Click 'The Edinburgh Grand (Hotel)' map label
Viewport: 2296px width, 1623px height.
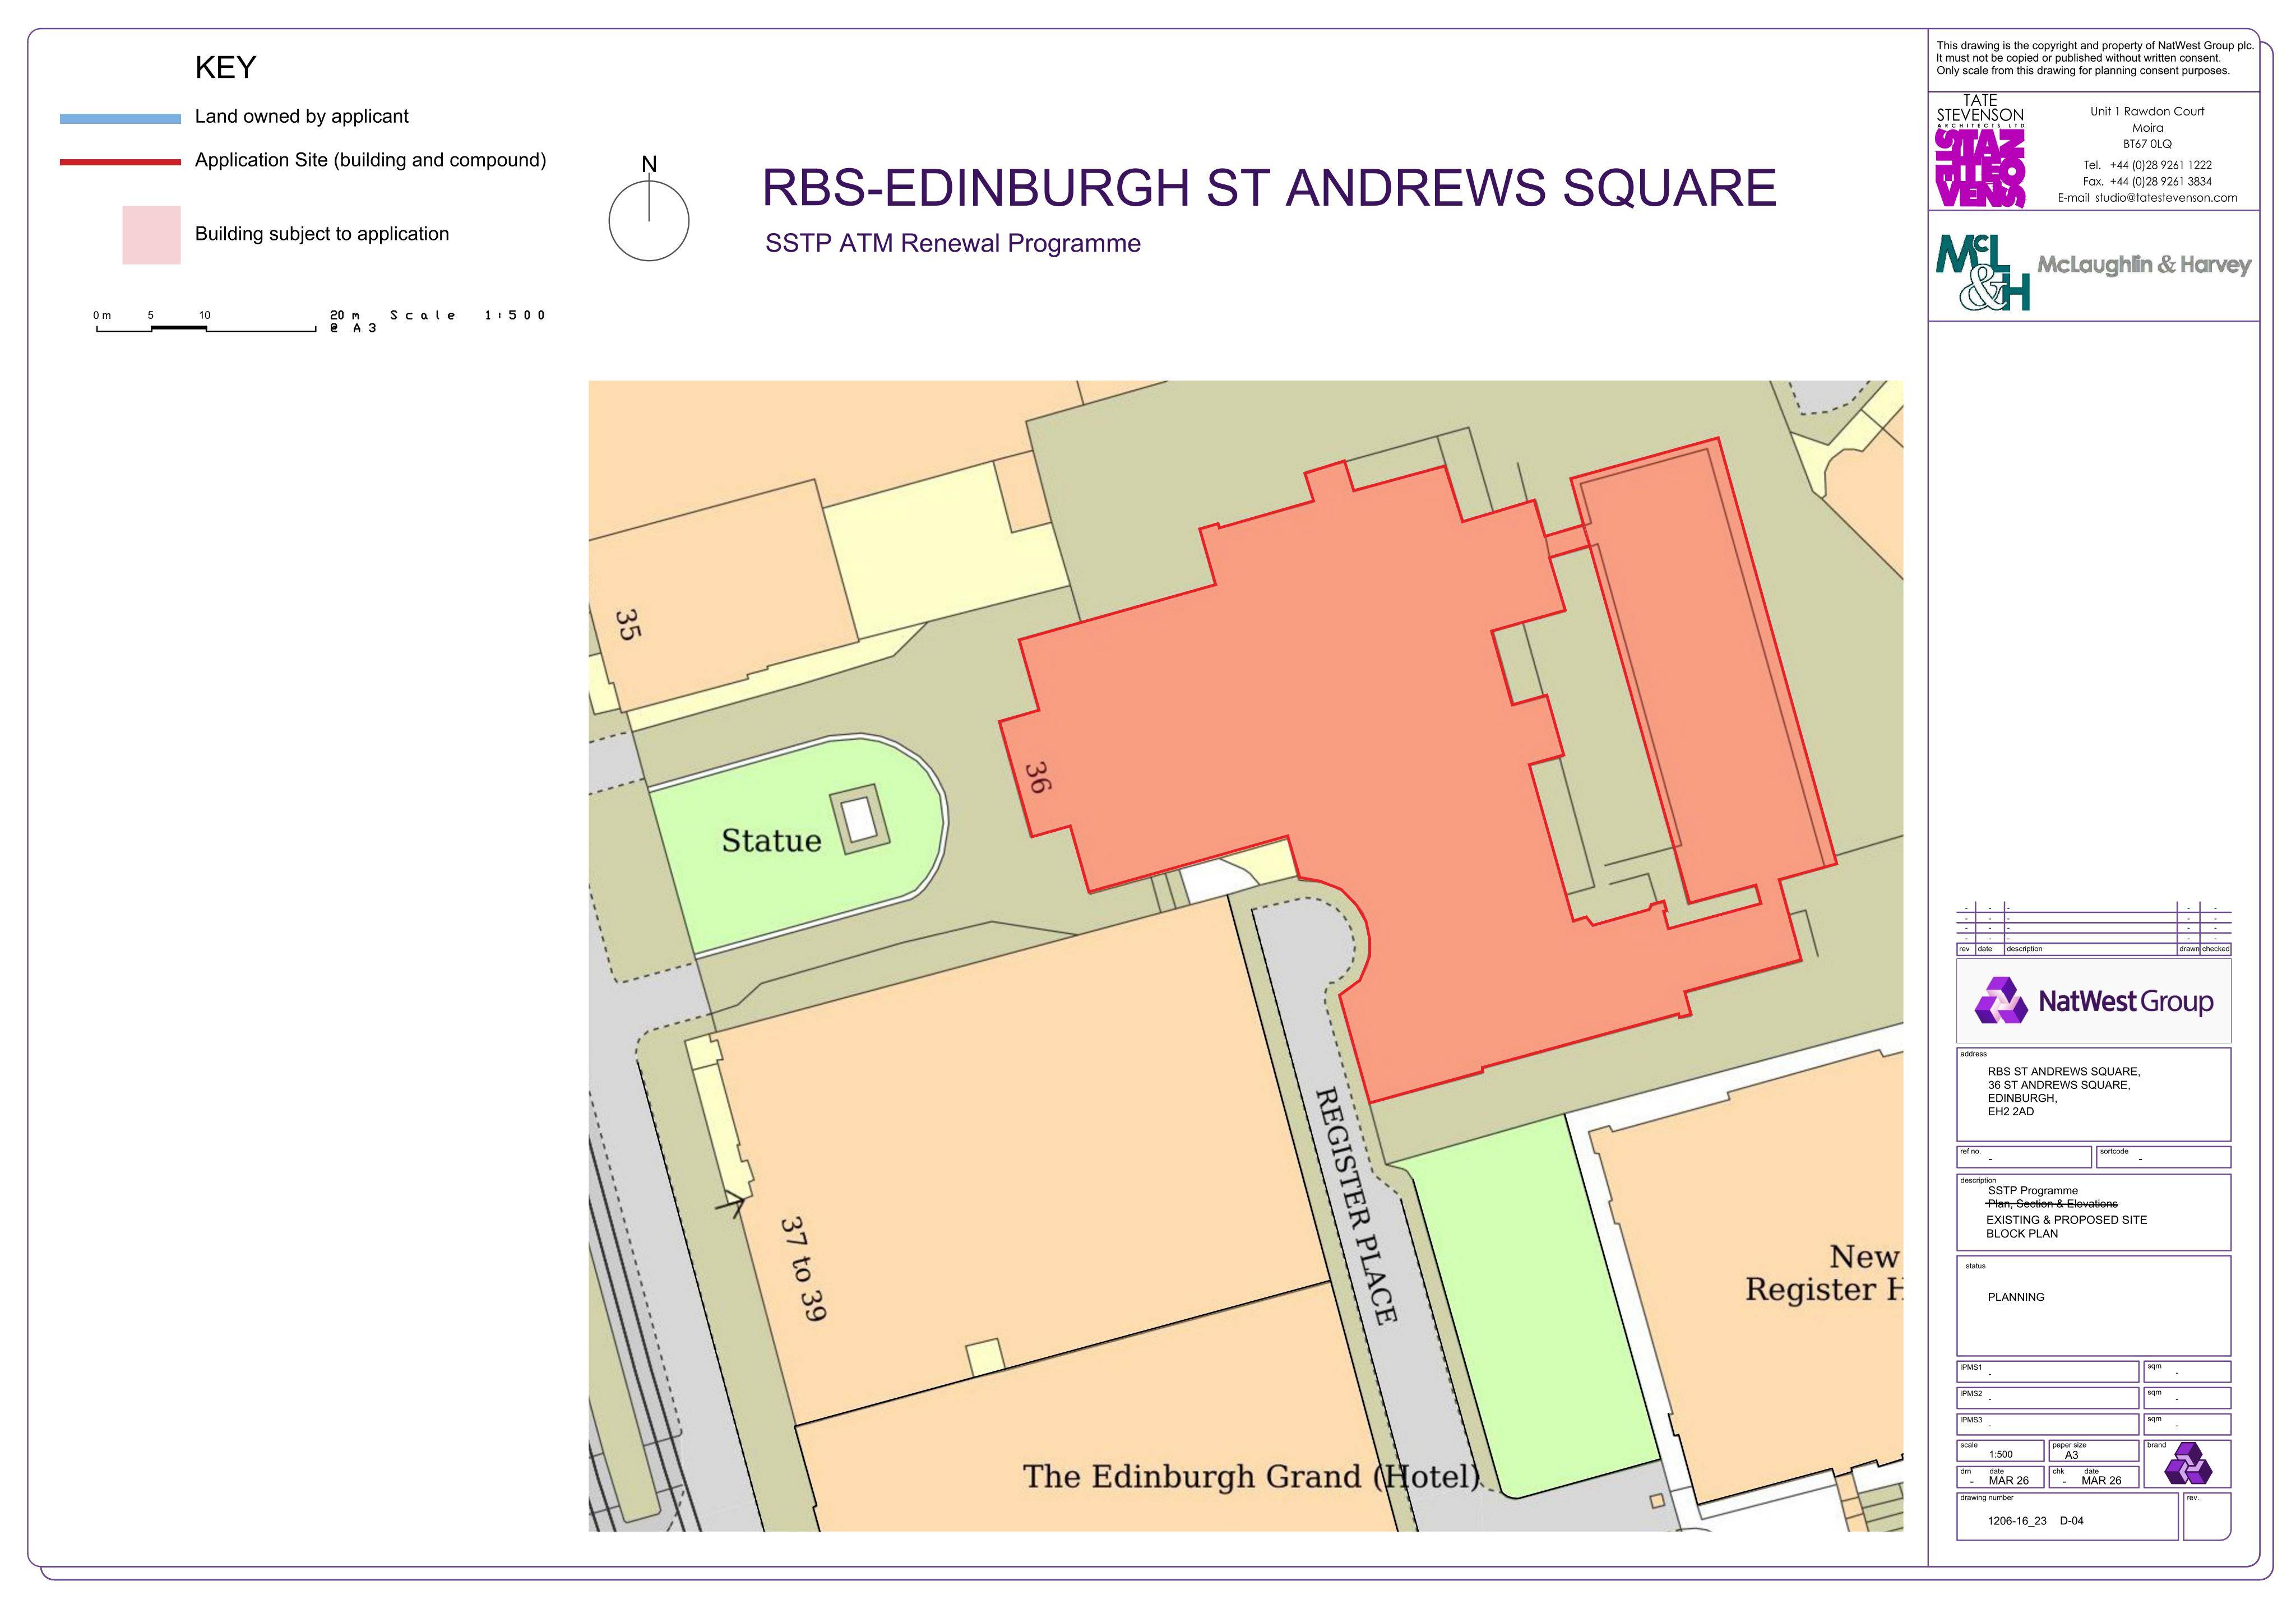pyautogui.click(x=1250, y=1477)
